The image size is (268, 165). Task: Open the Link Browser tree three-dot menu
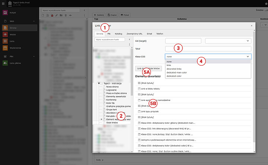pyautogui.click(x=130, y=44)
